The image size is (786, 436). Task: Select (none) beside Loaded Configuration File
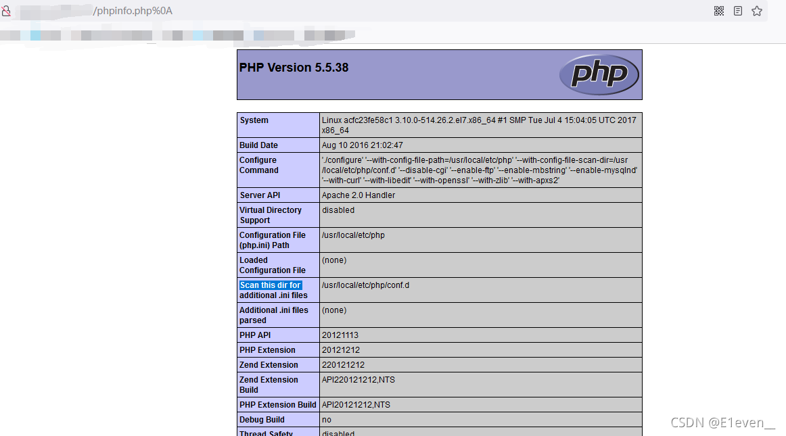click(334, 261)
